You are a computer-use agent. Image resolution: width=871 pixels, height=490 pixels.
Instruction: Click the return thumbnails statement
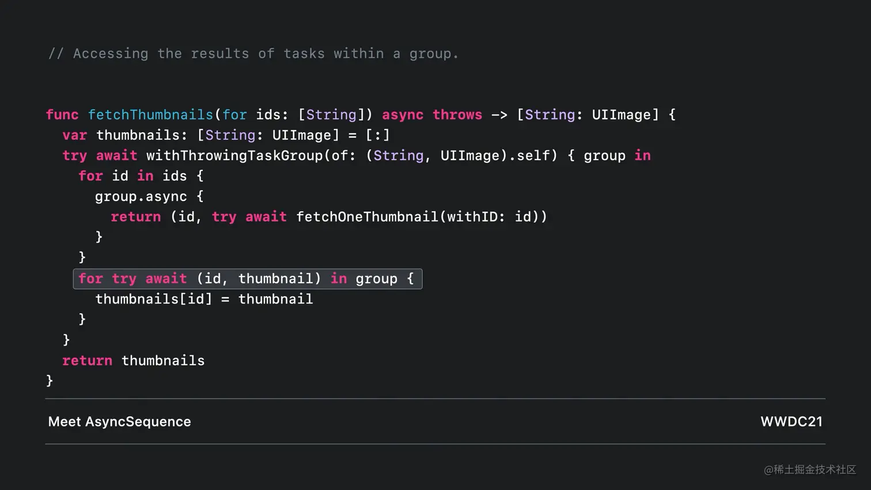(x=134, y=360)
